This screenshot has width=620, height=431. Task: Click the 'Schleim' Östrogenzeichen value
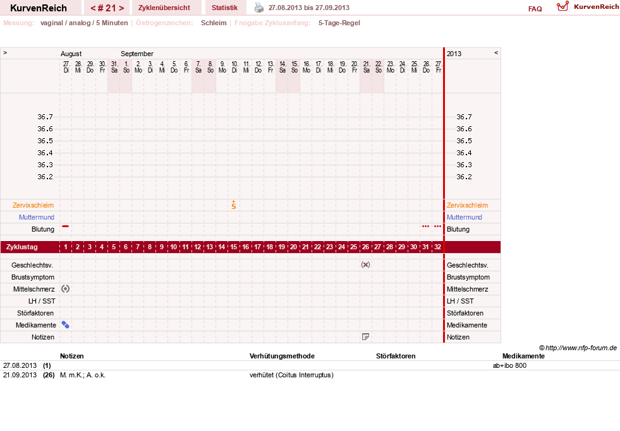(214, 23)
